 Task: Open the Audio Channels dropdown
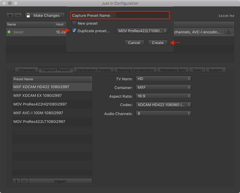click(163, 113)
